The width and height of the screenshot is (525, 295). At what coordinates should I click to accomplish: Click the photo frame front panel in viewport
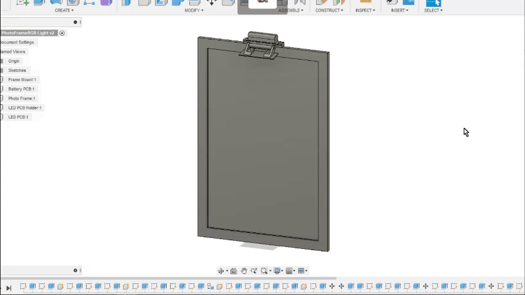point(263,144)
